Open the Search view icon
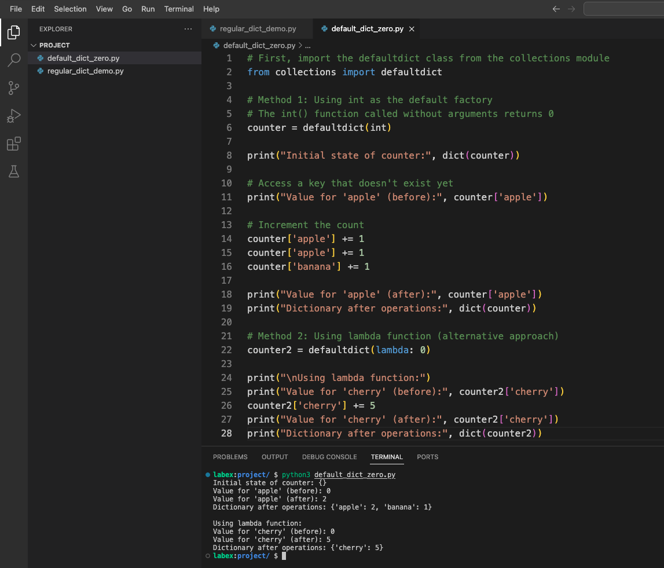Image resolution: width=664 pixels, height=568 pixels. [14, 60]
